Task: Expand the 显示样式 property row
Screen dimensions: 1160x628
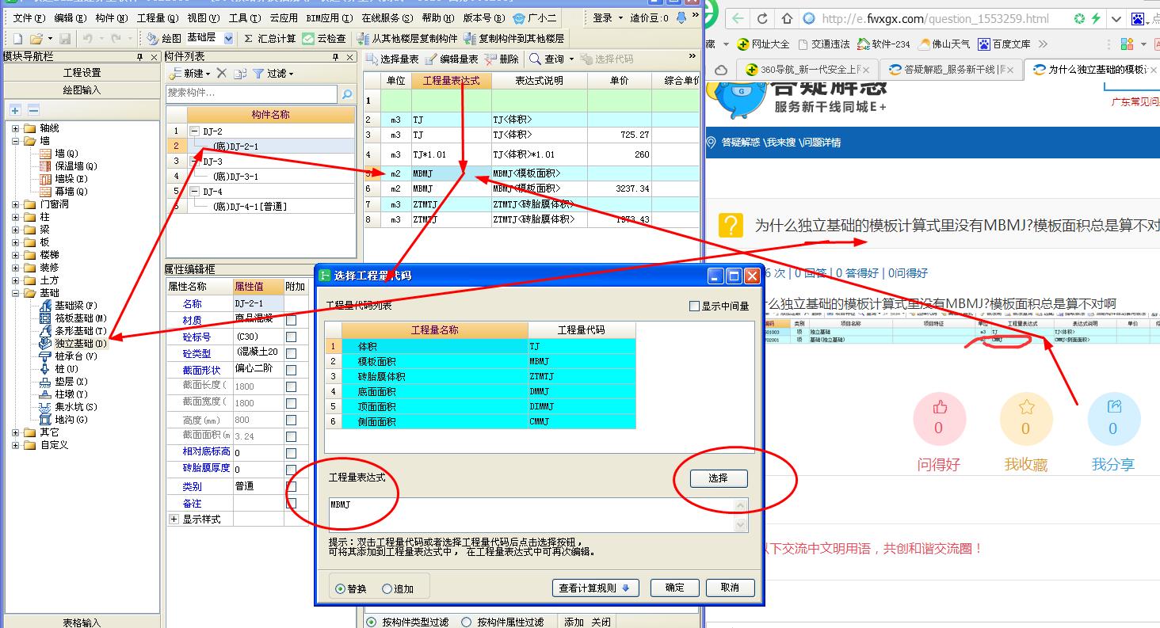Action: pos(174,520)
